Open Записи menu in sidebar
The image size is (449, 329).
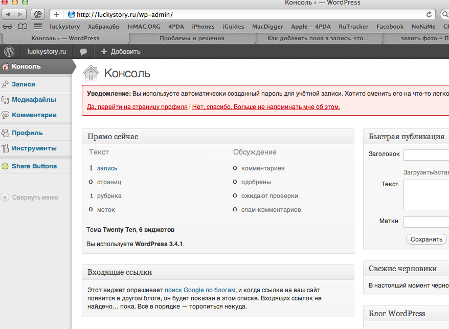pos(24,84)
